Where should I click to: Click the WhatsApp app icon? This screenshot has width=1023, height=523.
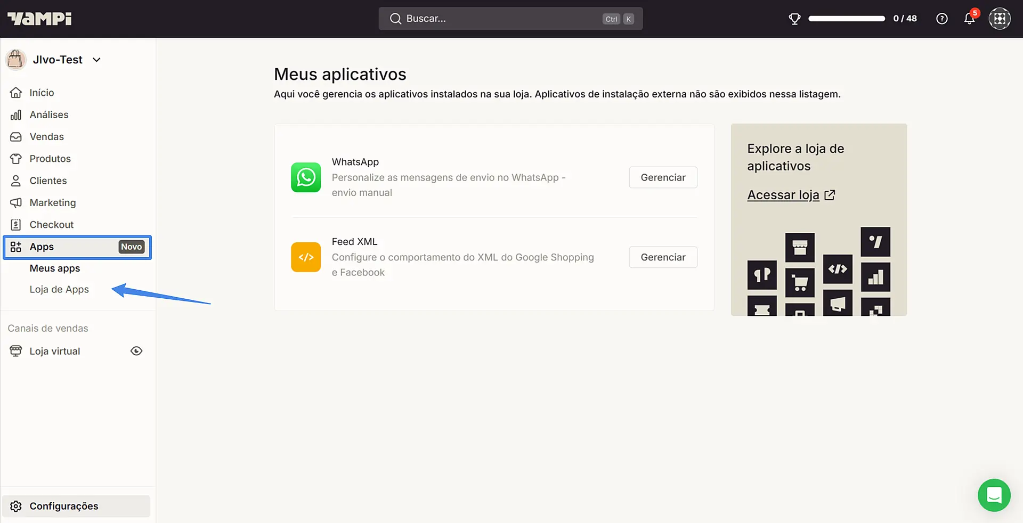306,177
